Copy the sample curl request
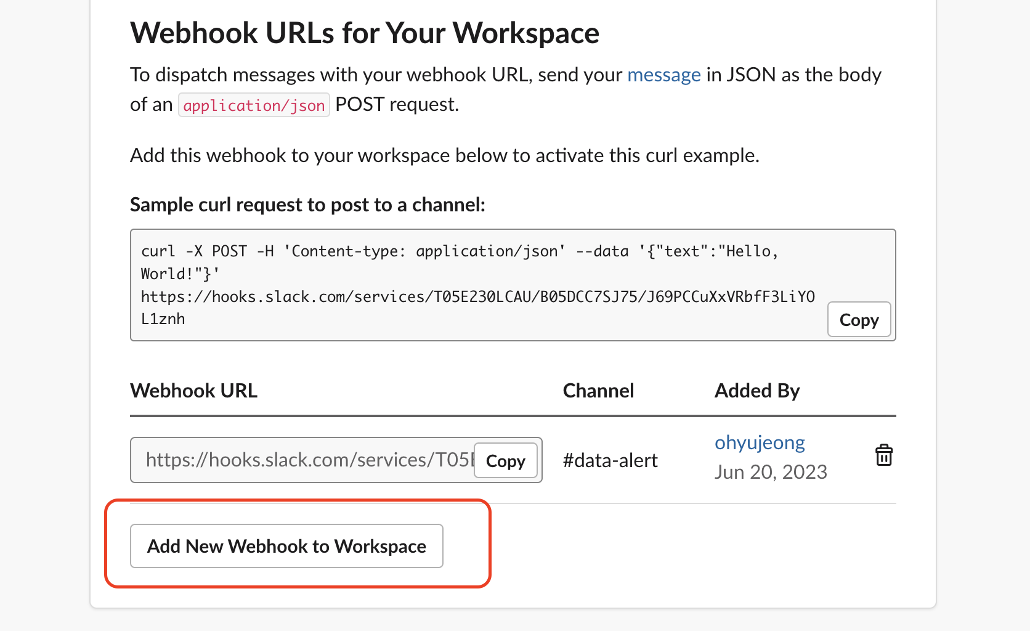Screen dimensions: 1030x631 coord(859,319)
